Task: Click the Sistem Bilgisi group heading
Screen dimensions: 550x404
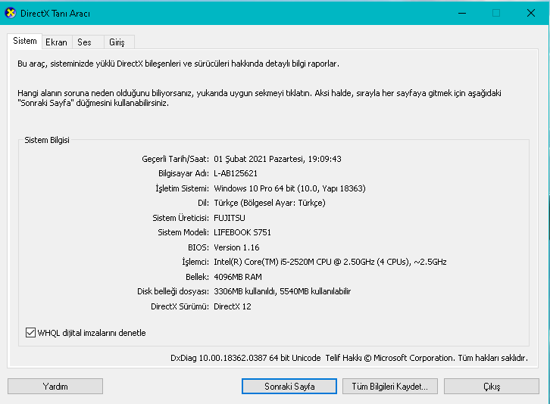Action: 47,140
